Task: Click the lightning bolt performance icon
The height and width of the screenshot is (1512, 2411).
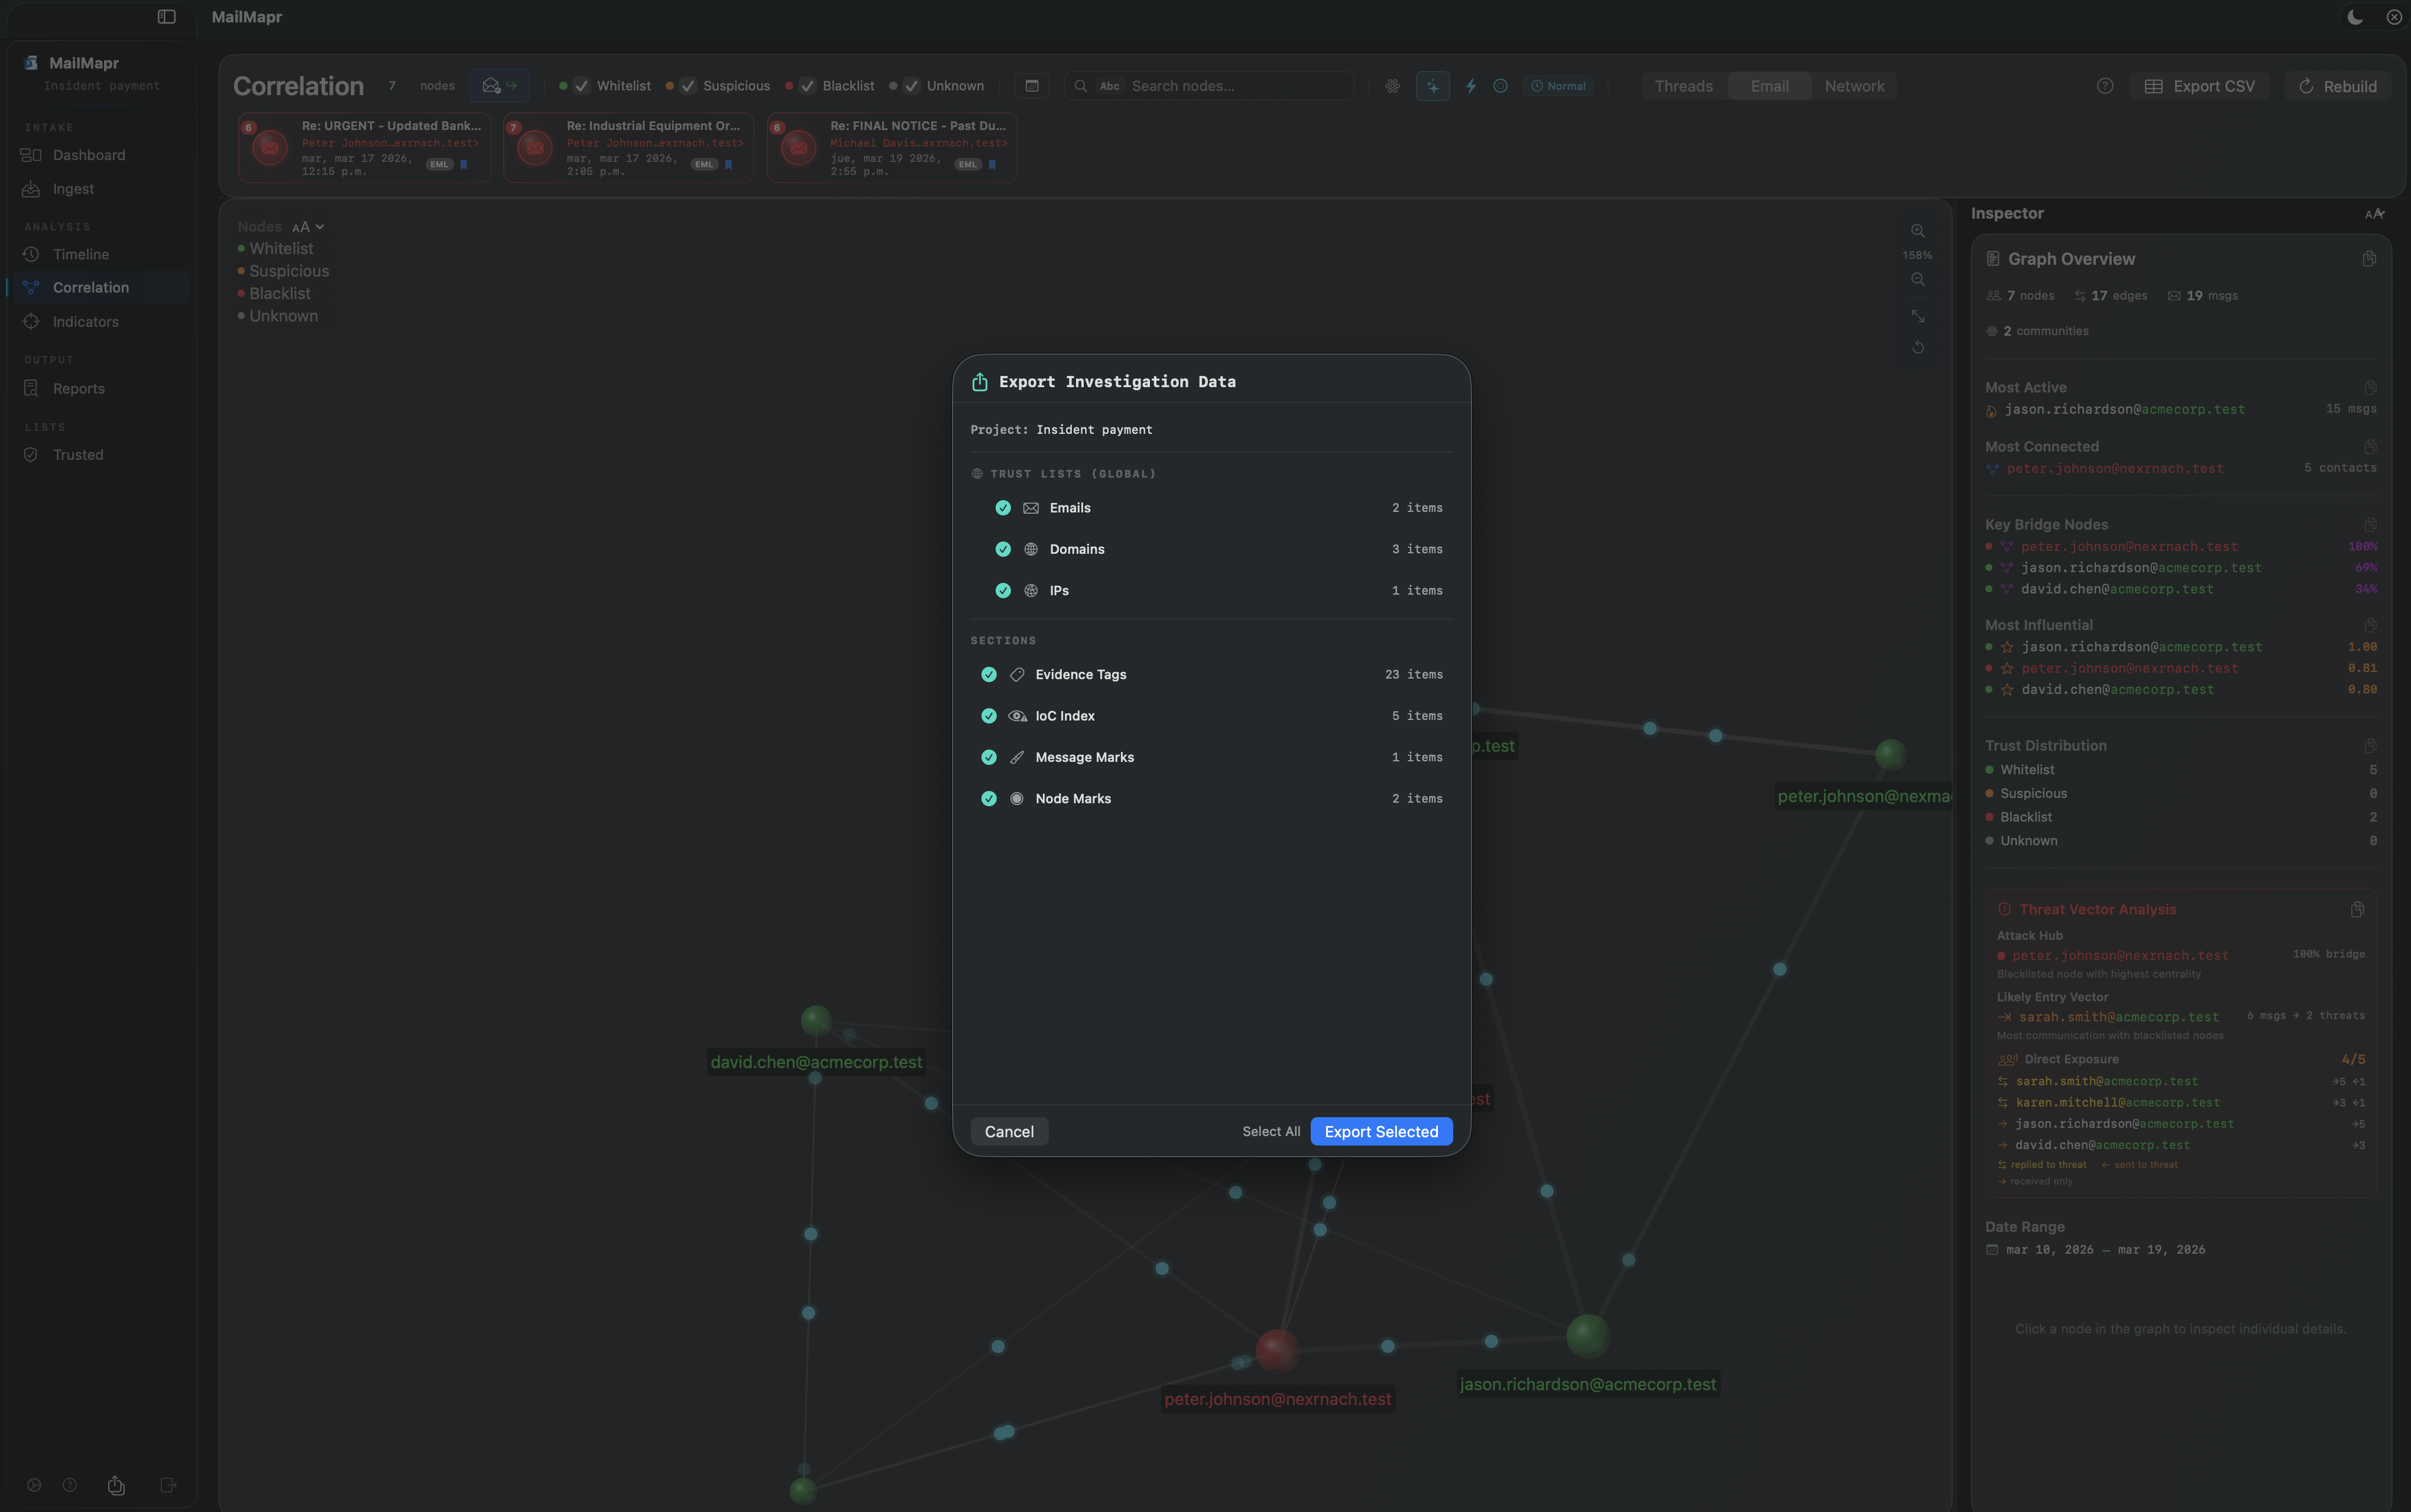Action: tap(1470, 86)
